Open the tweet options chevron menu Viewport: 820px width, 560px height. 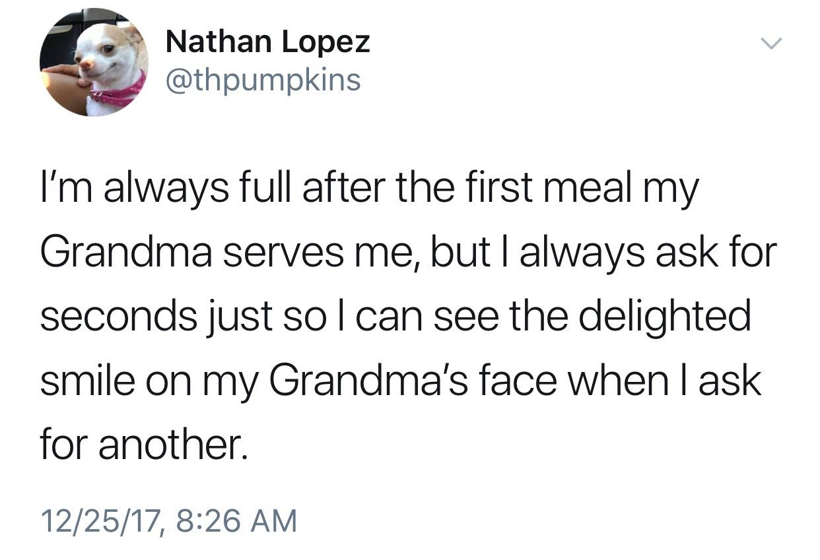coord(770,44)
